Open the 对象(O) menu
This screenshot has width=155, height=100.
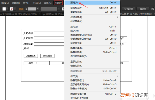point(16,3)
